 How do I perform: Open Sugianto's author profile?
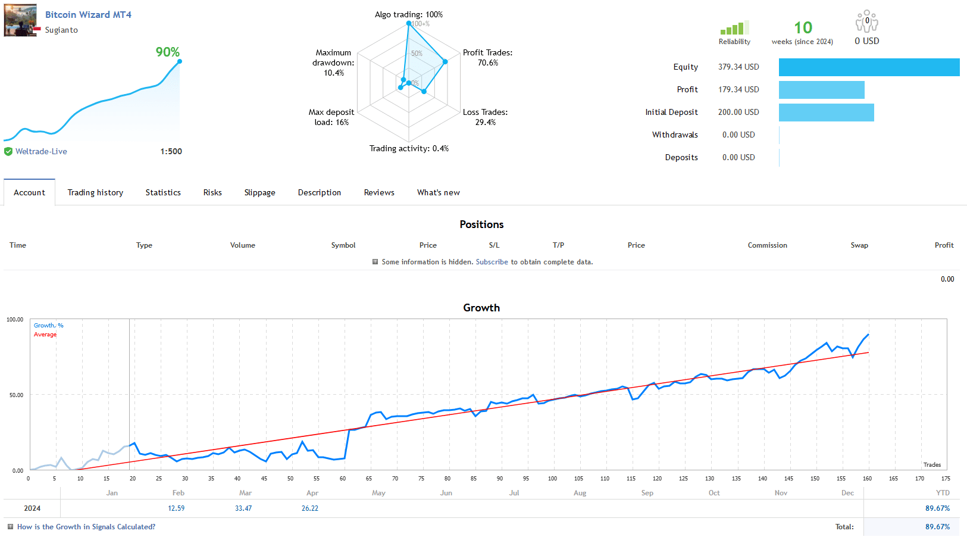point(61,30)
